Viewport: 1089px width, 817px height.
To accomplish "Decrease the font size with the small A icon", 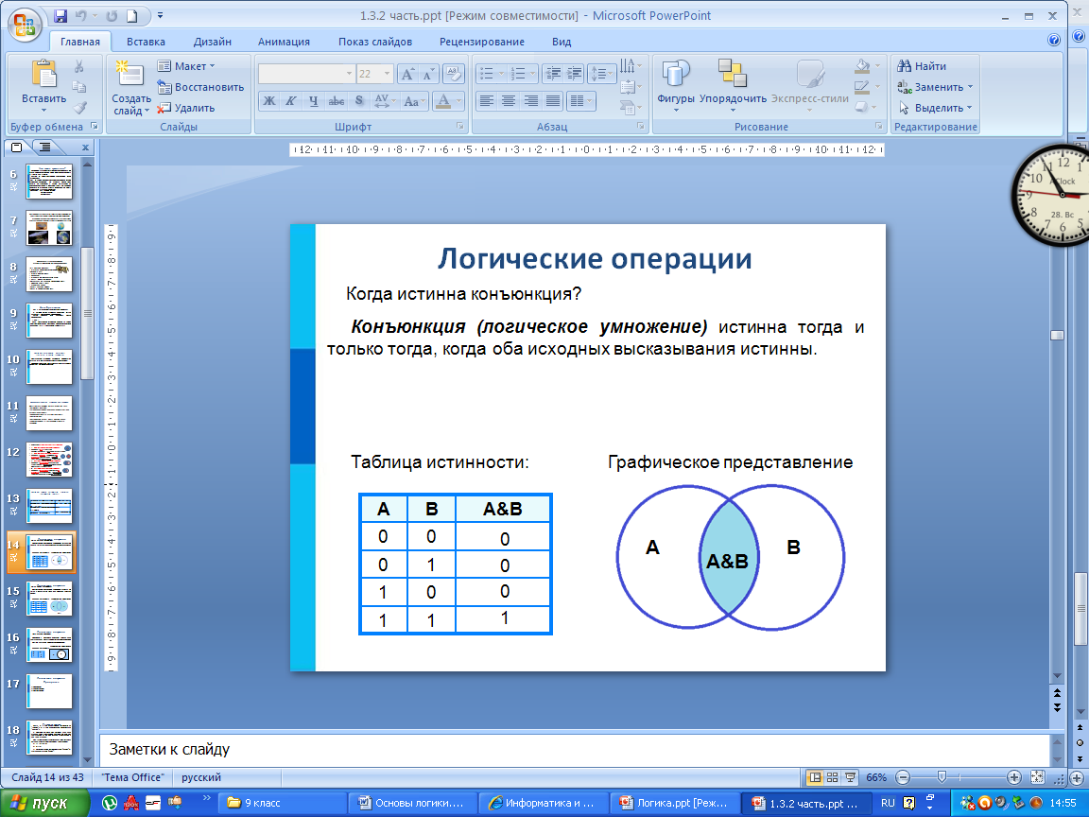I will tap(428, 74).
